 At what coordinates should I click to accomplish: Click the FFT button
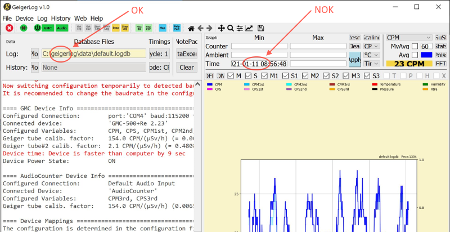pos(440,64)
